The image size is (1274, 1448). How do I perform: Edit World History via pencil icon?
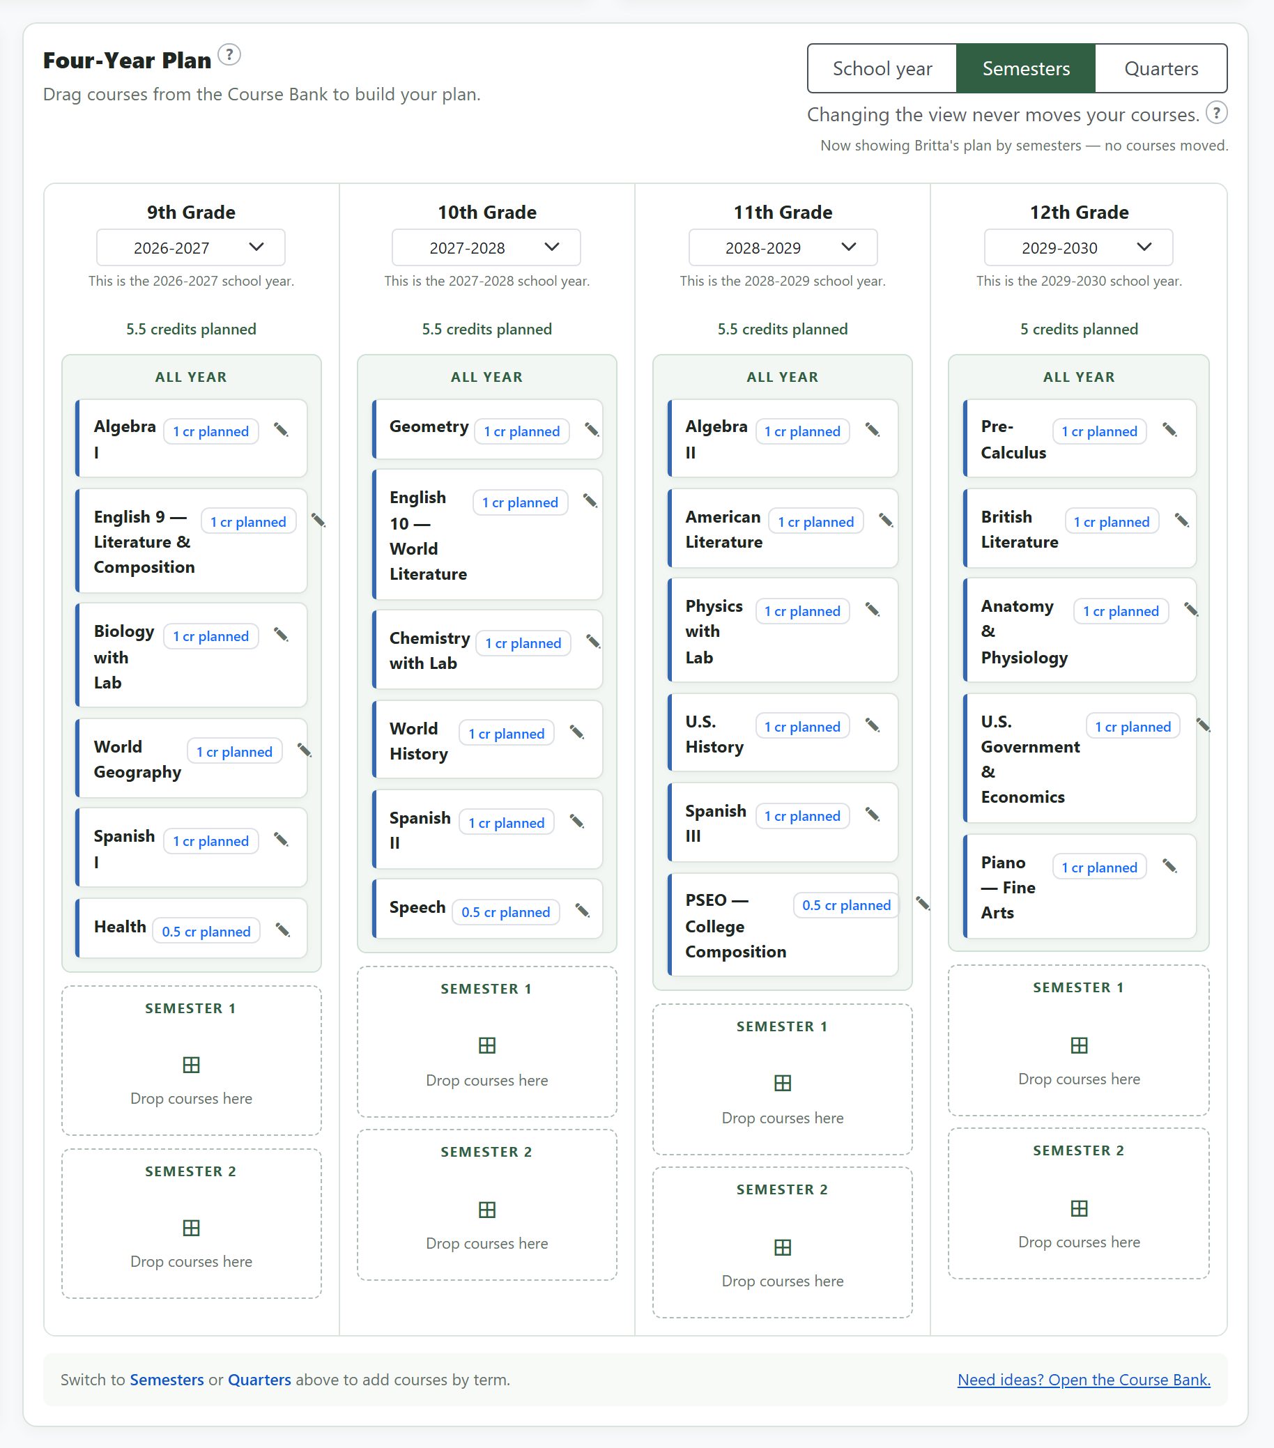(578, 732)
